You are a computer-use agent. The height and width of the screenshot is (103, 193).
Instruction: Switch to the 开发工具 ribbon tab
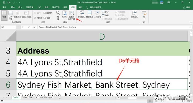56,8
